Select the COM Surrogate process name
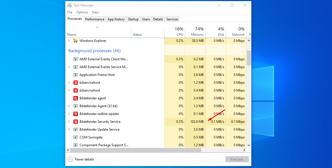This screenshot has width=332, height=168. pyautogui.click(x=91, y=137)
